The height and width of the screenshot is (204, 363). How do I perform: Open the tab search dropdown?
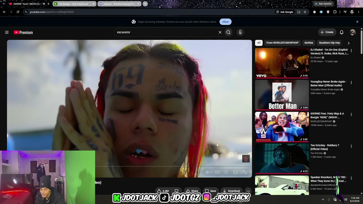pyautogui.click(x=4, y=4)
